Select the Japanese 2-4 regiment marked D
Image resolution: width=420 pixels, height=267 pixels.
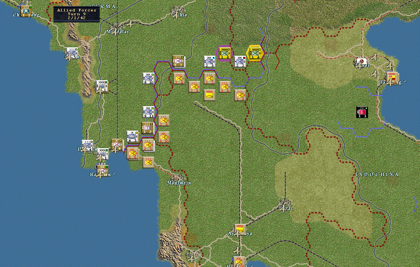click(194, 87)
